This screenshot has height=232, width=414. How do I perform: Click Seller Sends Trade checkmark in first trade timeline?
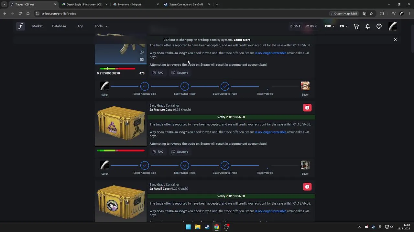click(x=185, y=86)
